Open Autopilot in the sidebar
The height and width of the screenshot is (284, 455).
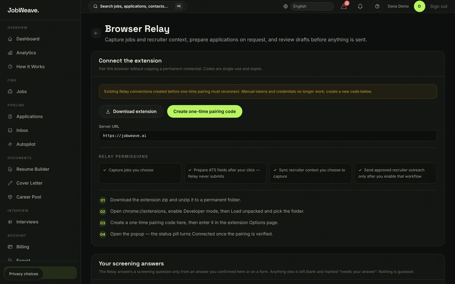tap(40, 144)
